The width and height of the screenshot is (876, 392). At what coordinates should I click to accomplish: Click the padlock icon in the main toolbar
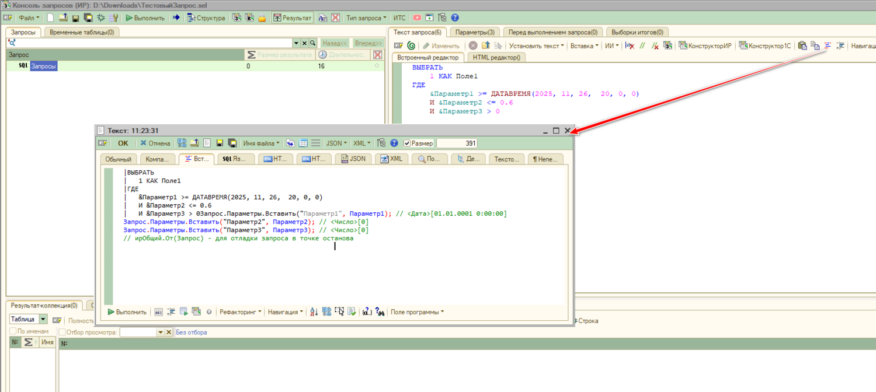(262, 18)
